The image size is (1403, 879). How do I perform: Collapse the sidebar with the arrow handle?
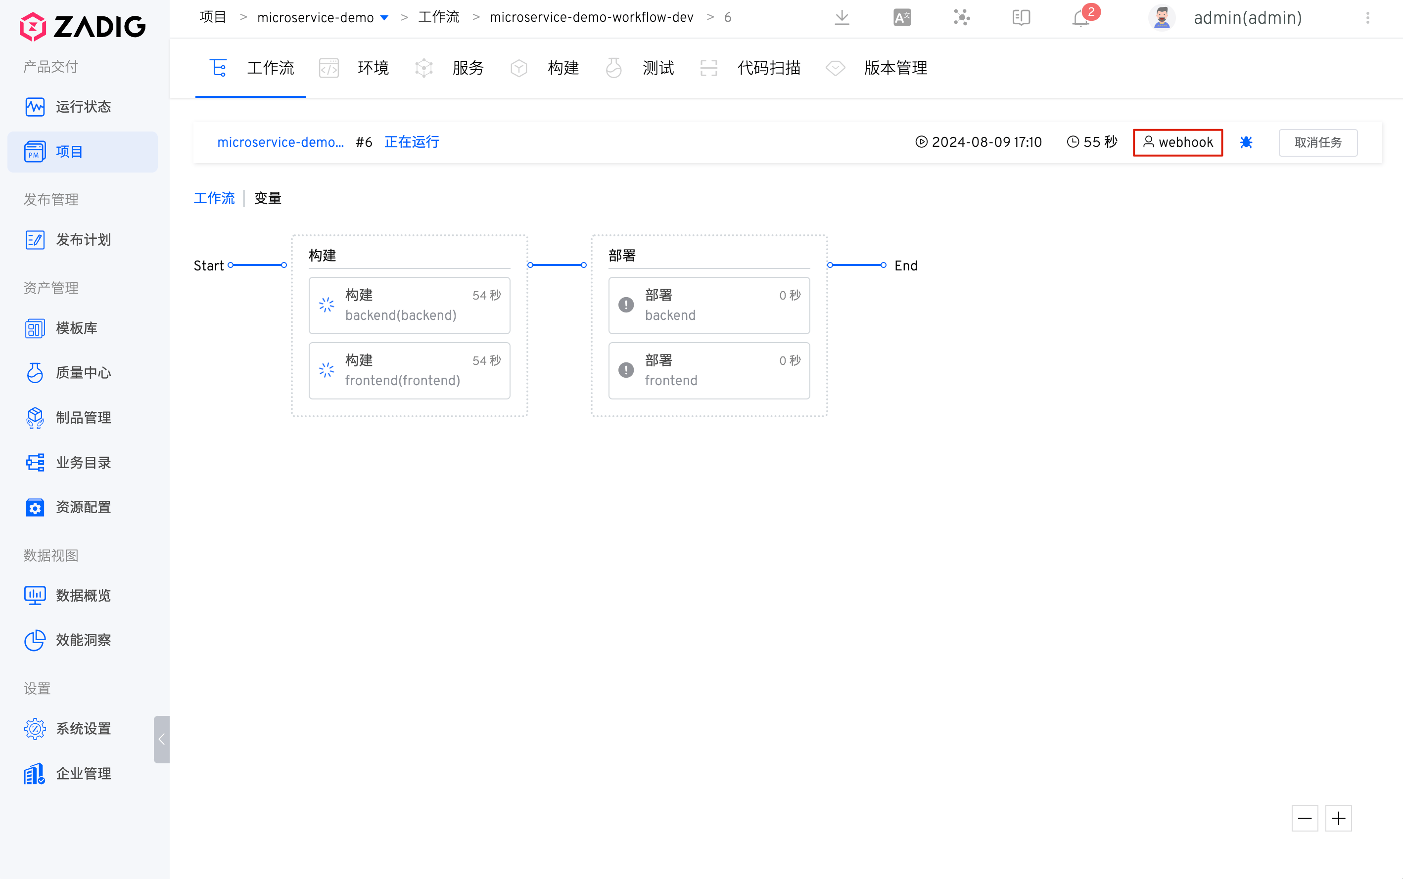click(162, 739)
